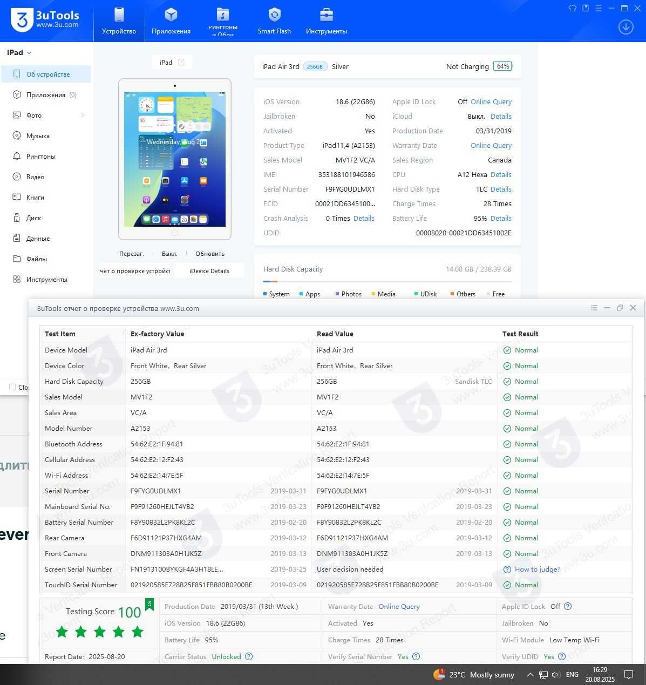Open the report window's menu icon

coord(594,308)
